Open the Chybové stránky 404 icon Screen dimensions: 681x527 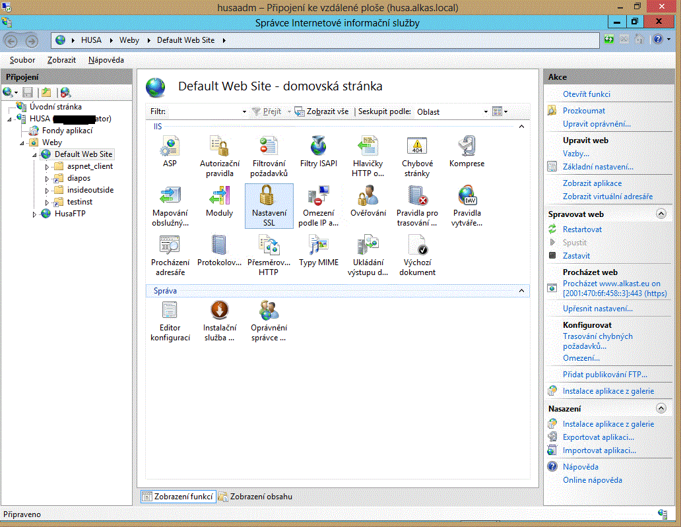coord(417,147)
